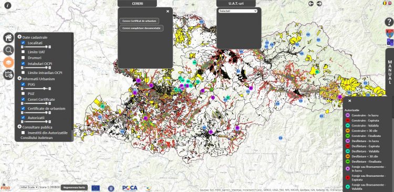Click Cerere Certificat de urbanism button
This screenshot has width=394, height=192.
click(x=139, y=21)
